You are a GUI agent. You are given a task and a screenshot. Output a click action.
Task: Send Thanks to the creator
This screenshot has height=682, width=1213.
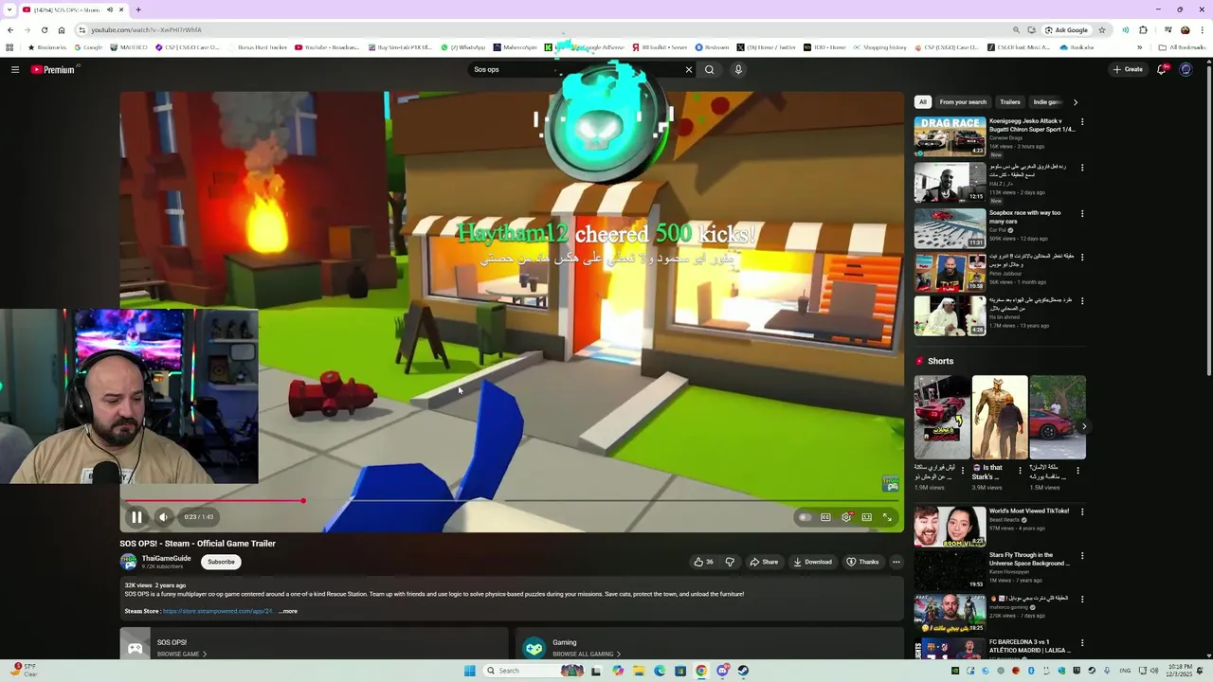(862, 562)
